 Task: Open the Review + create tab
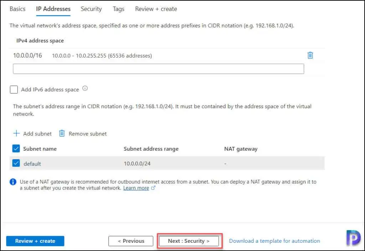click(156, 9)
